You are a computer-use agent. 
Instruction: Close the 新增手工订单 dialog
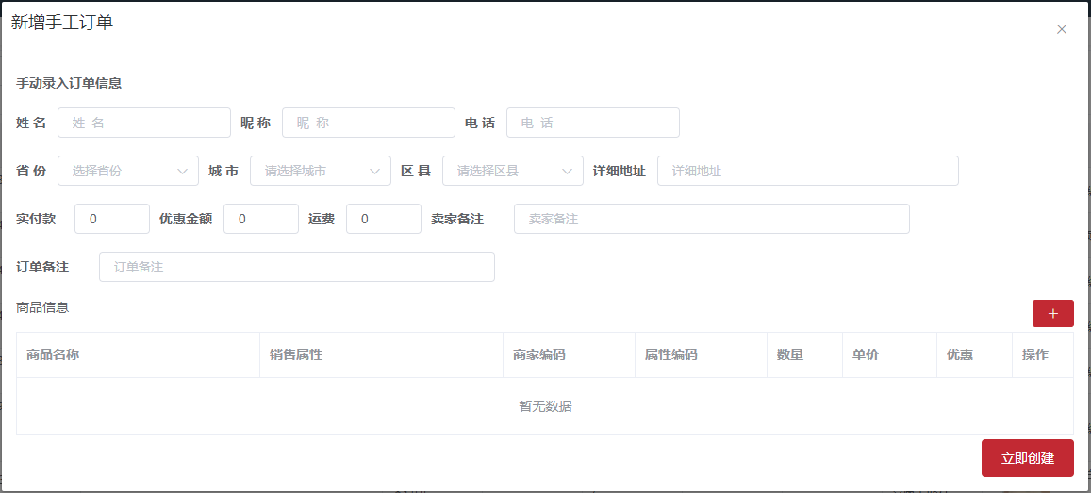pos(1061,29)
